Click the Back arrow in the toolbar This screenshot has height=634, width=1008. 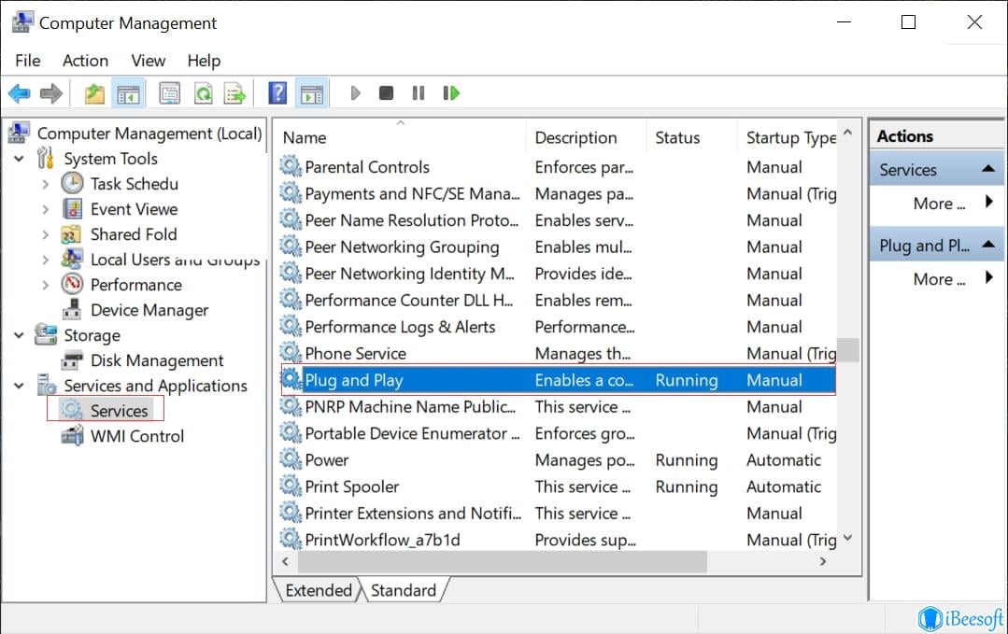[x=20, y=93]
